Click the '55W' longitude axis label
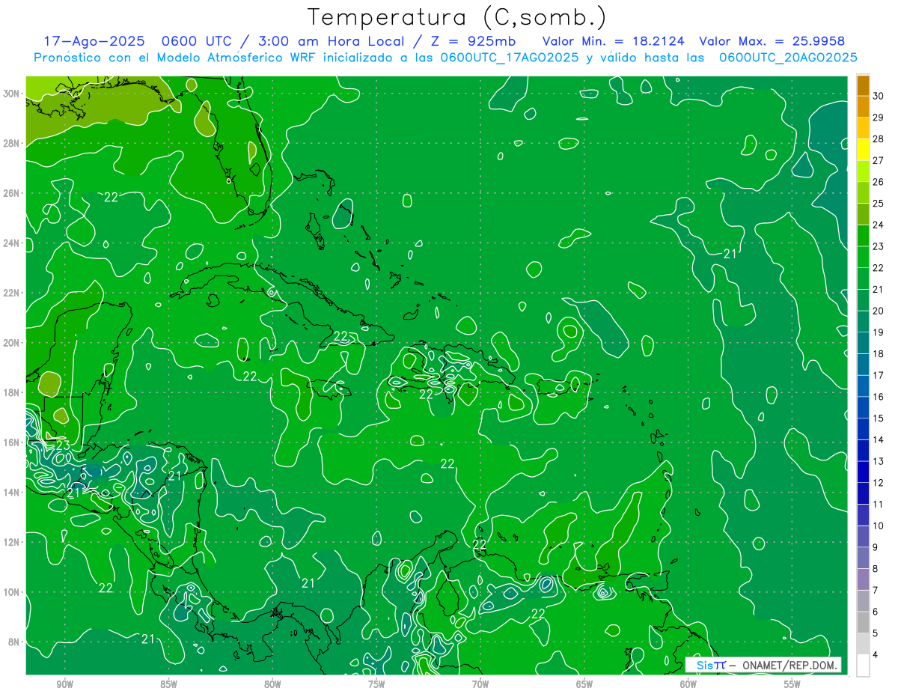 coord(792,684)
